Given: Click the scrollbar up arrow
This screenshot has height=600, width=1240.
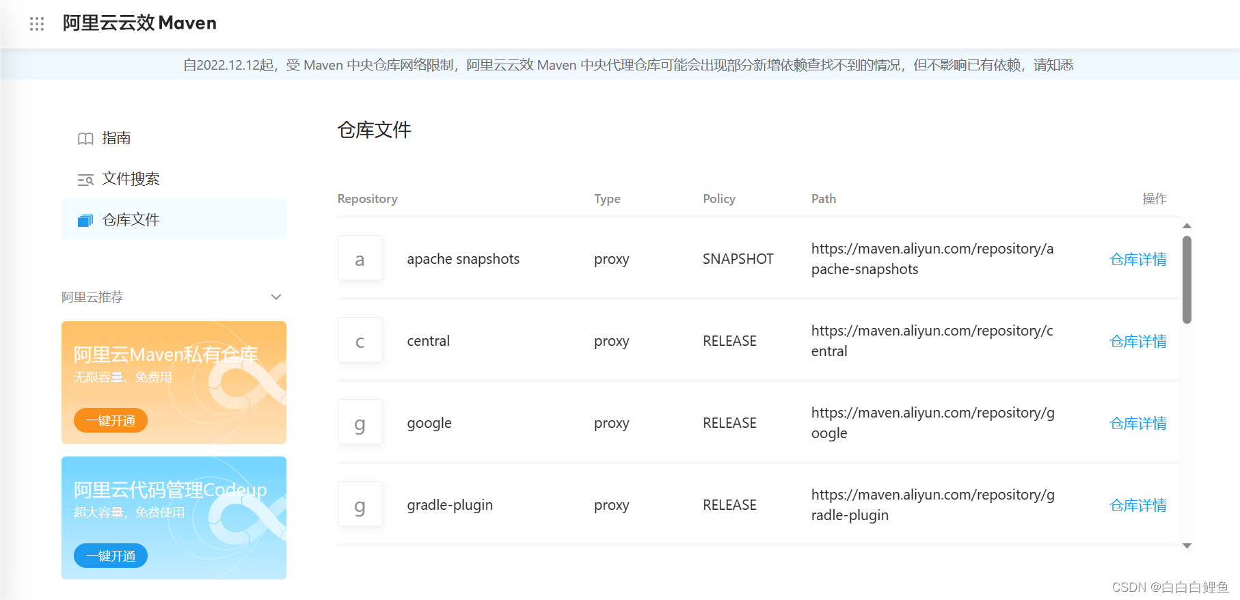Looking at the screenshot, I should tap(1187, 226).
